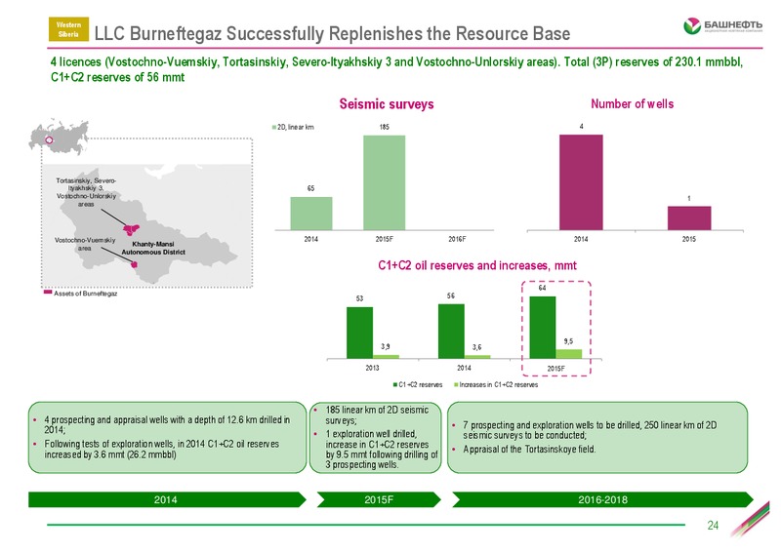Click the pink location circle on Russia map

click(x=50, y=139)
